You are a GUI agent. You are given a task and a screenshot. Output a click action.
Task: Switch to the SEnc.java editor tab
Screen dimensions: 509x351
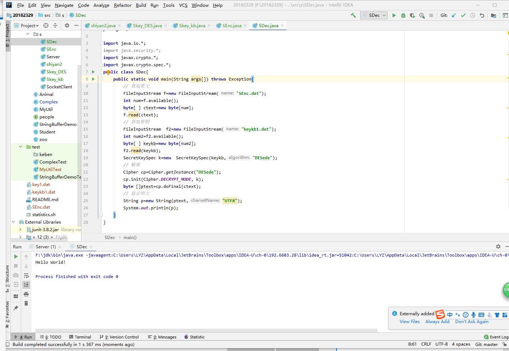pyautogui.click(x=232, y=25)
